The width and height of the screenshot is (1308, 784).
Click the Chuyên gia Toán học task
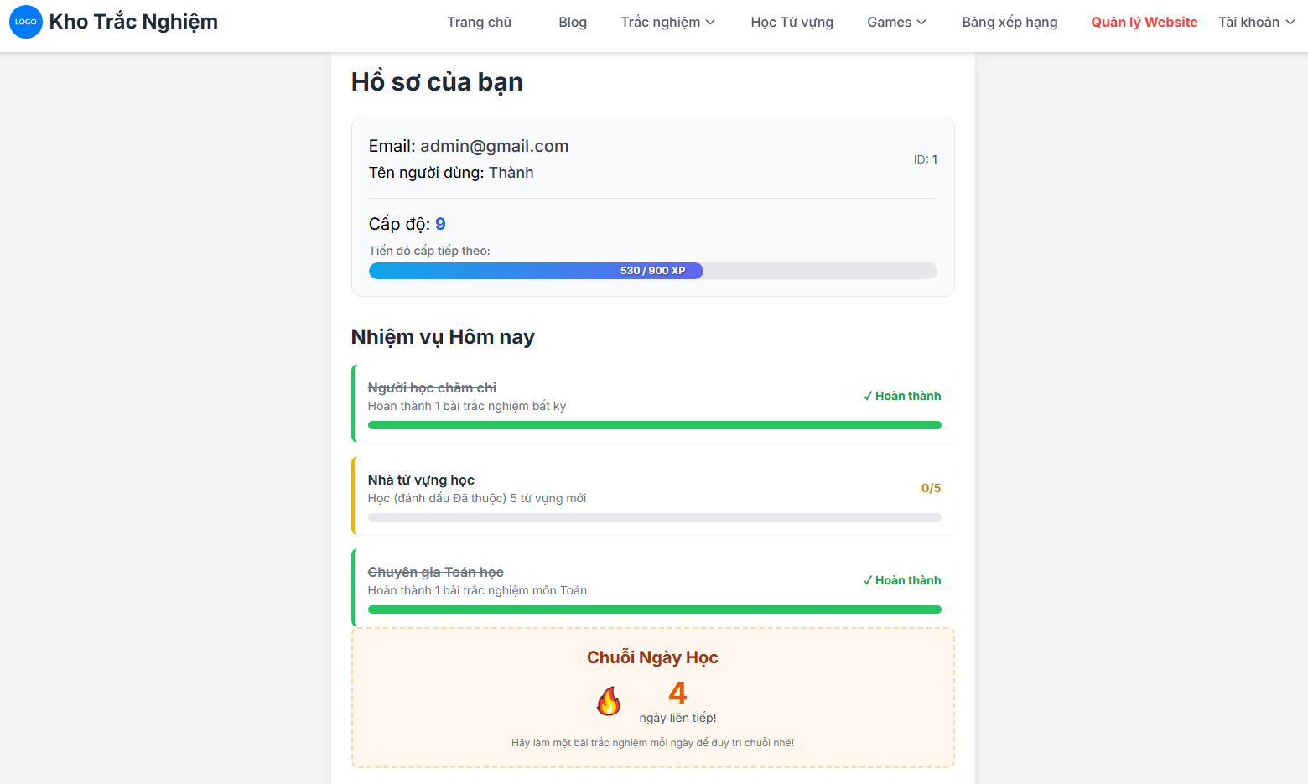pos(435,573)
